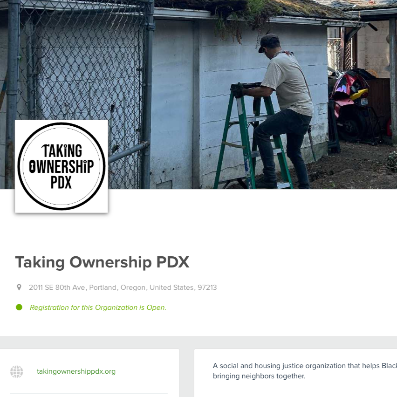This screenshot has height=397, width=397.
Task: Click the word TAKING inside the logo
Action: click(x=62, y=151)
